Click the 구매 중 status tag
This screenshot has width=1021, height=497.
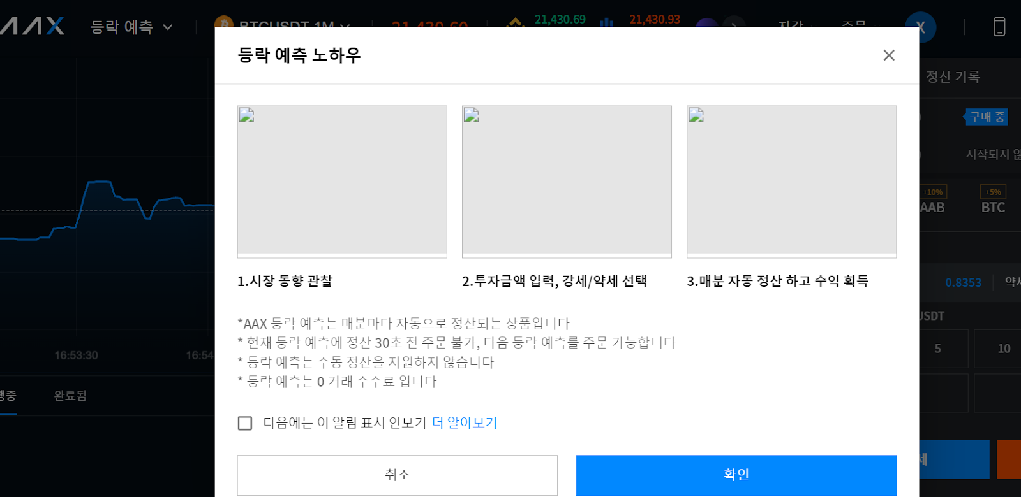pos(987,117)
